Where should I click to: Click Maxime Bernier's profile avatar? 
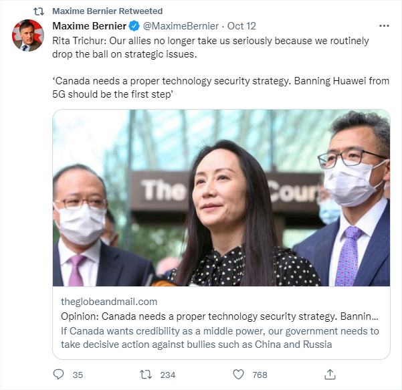click(28, 35)
